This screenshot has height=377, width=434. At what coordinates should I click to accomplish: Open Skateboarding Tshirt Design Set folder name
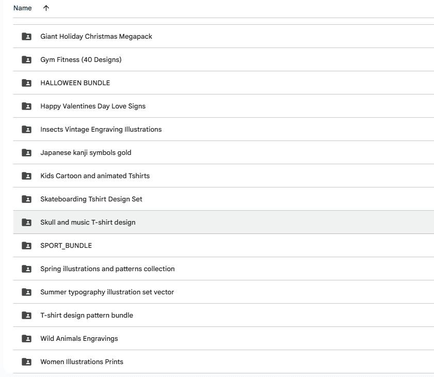tap(91, 199)
